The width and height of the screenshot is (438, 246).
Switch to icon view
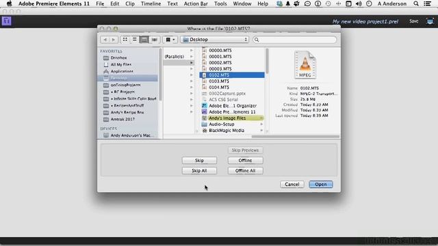tap(125, 40)
